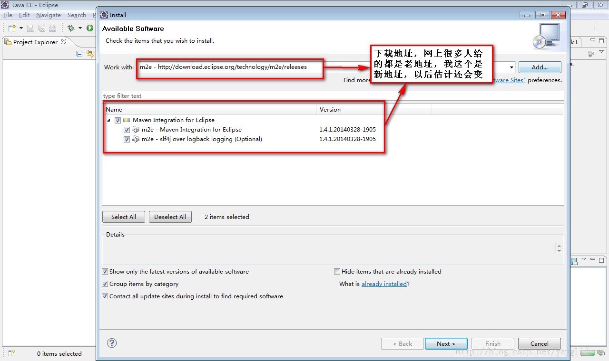Toggle Show only the latest versions checkbox

tap(105, 272)
